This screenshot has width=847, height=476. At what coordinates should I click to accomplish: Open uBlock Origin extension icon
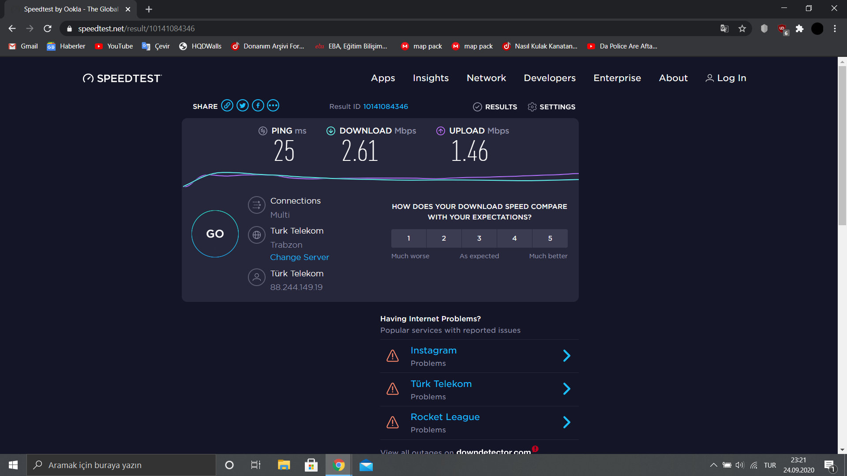tap(782, 29)
